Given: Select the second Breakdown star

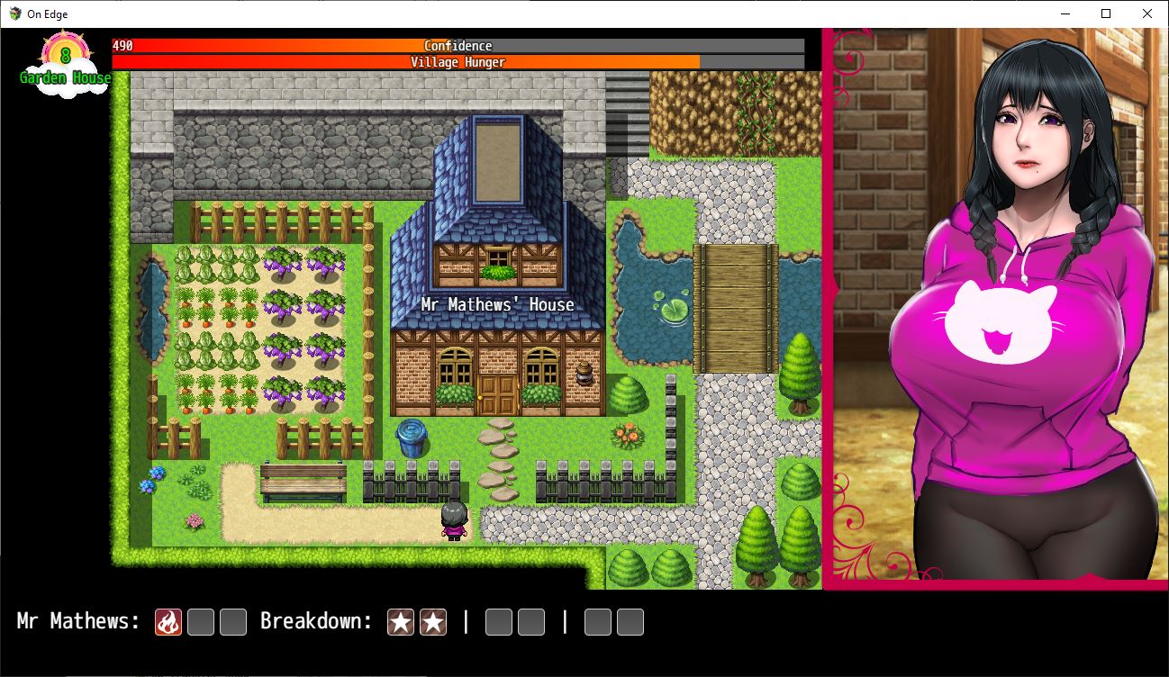Looking at the screenshot, I should click(435, 621).
